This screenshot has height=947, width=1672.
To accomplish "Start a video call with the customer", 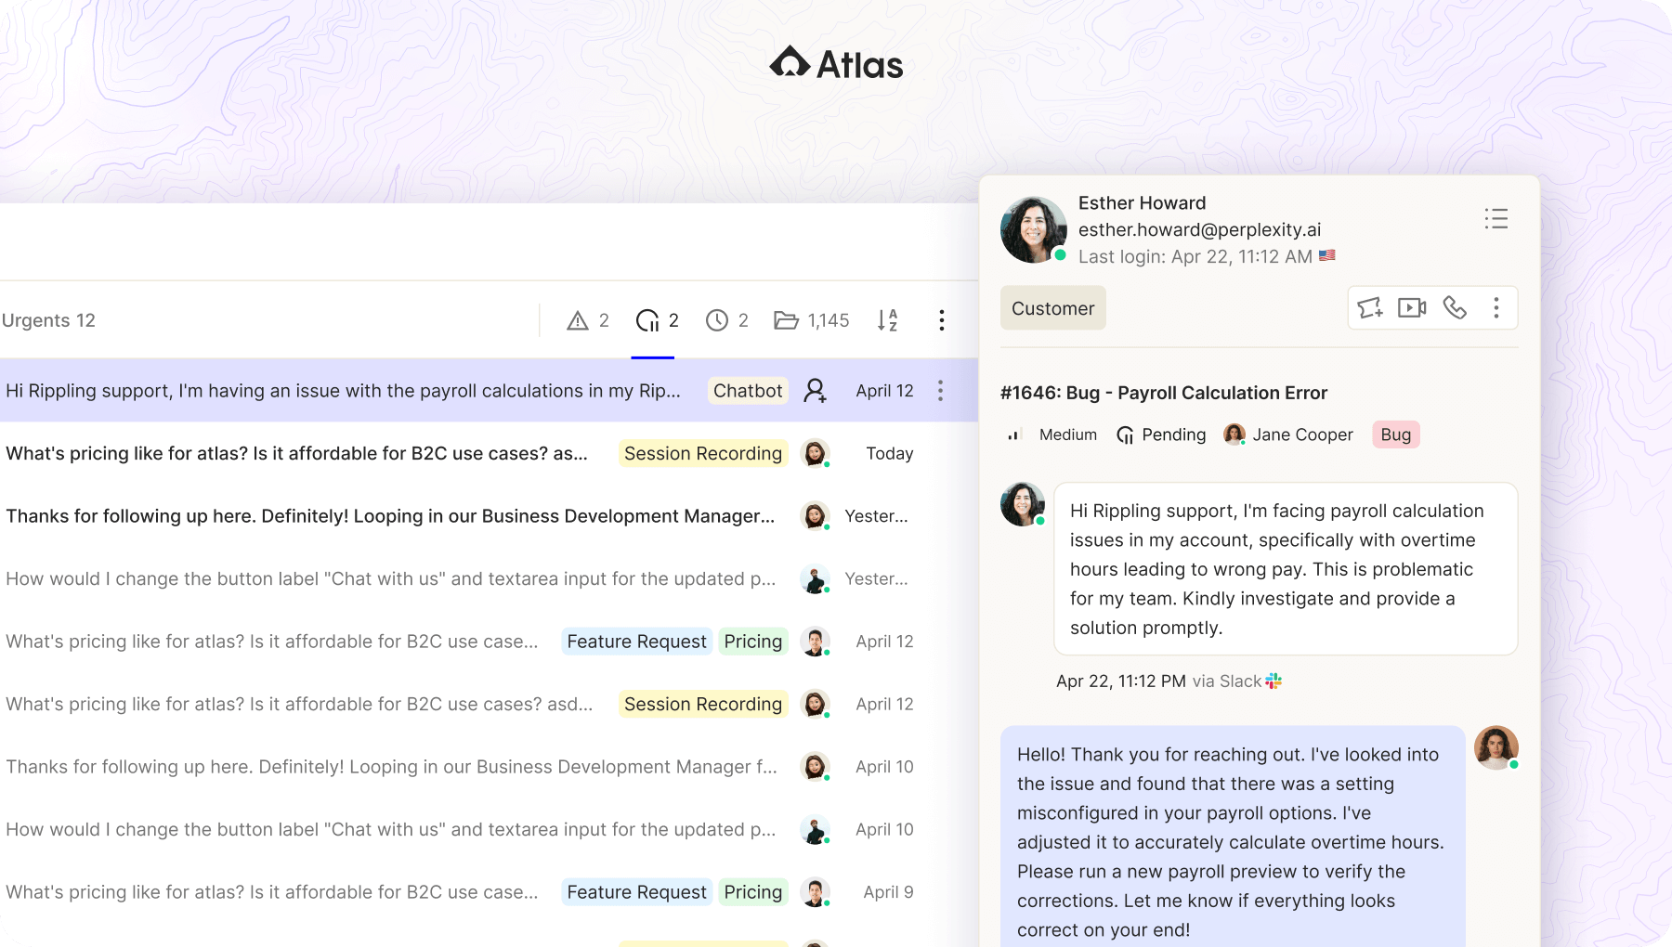I will point(1412,307).
